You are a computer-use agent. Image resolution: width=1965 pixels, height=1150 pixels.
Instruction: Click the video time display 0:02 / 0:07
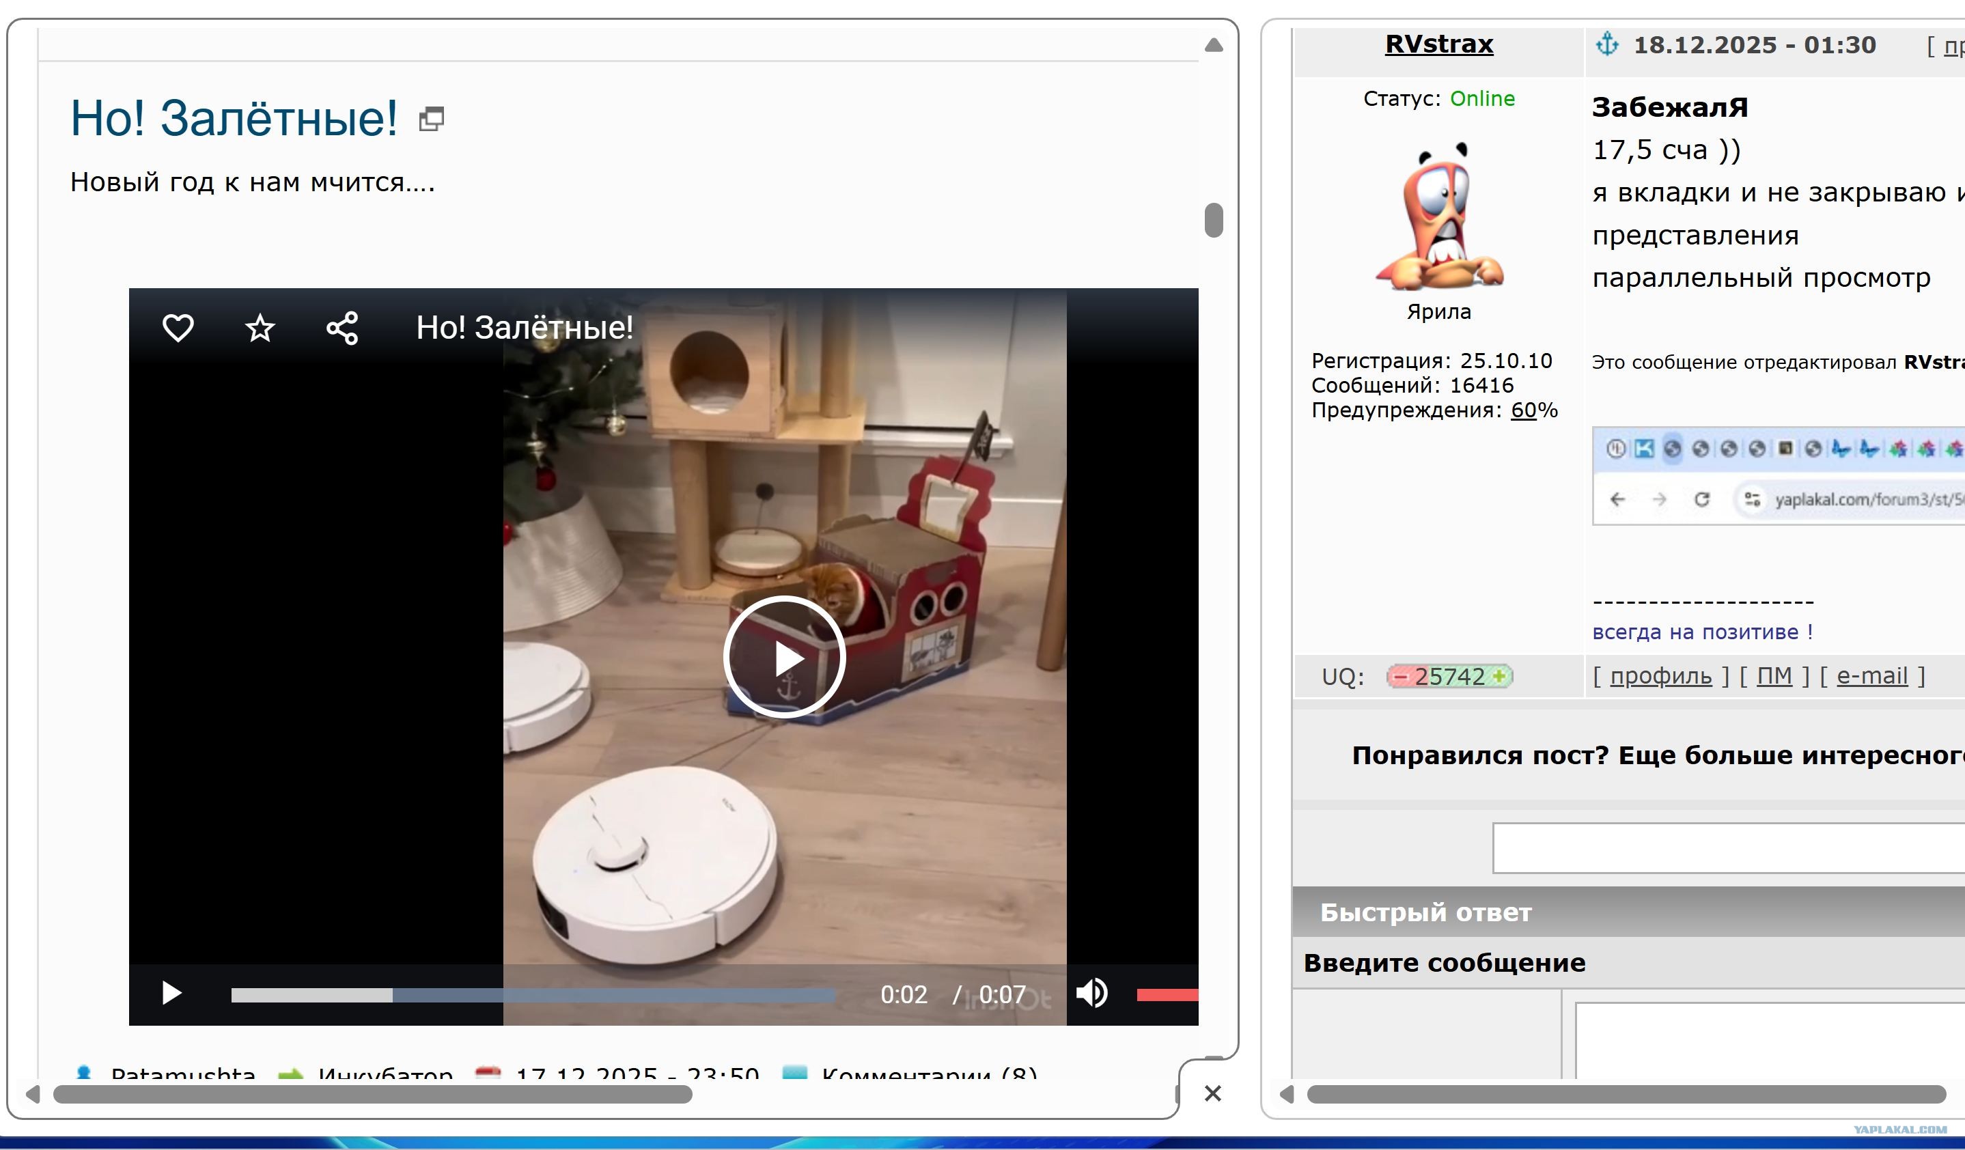coord(953,994)
